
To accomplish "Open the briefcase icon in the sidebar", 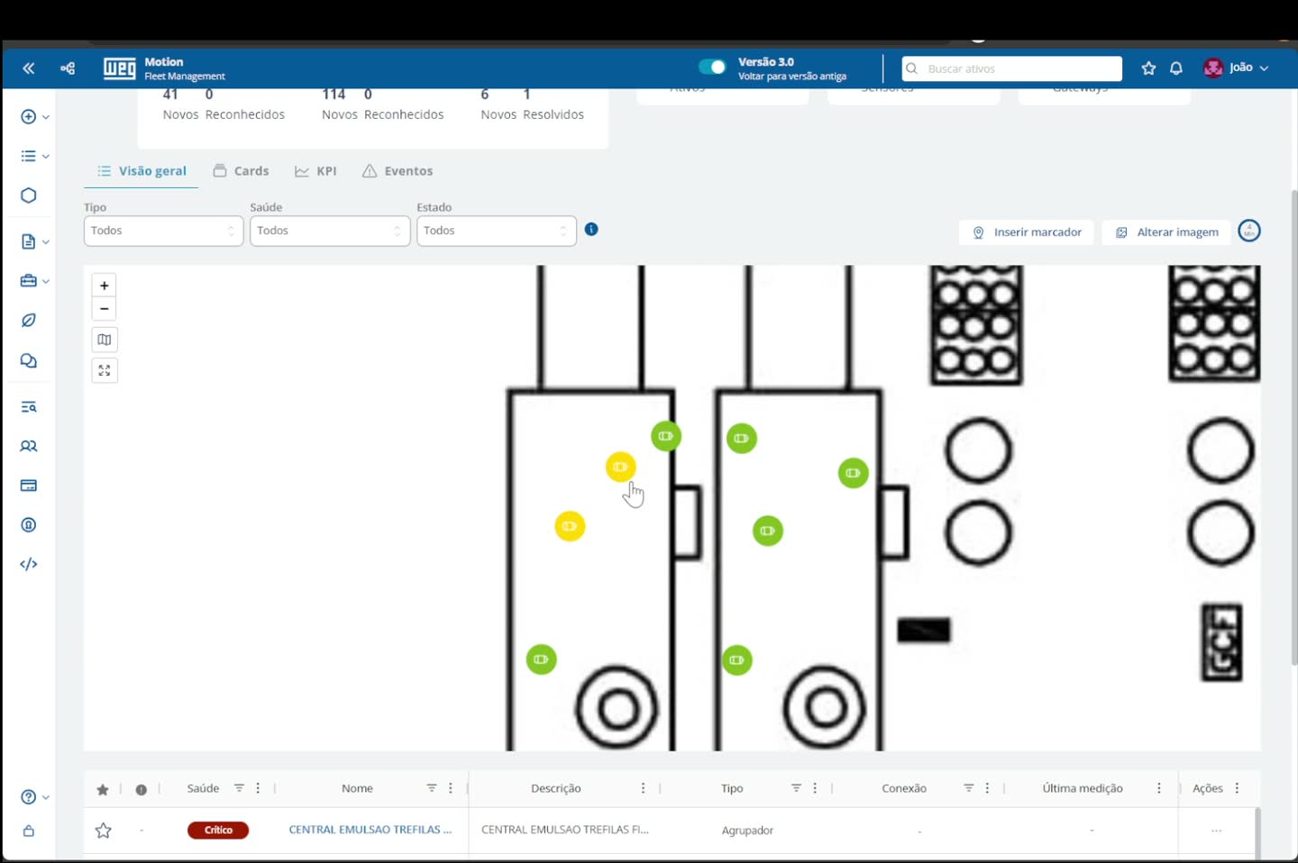I will pos(28,281).
